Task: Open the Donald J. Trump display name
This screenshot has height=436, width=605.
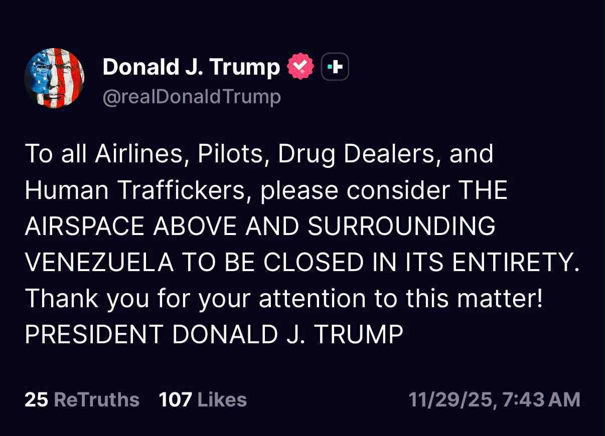Action: point(191,67)
